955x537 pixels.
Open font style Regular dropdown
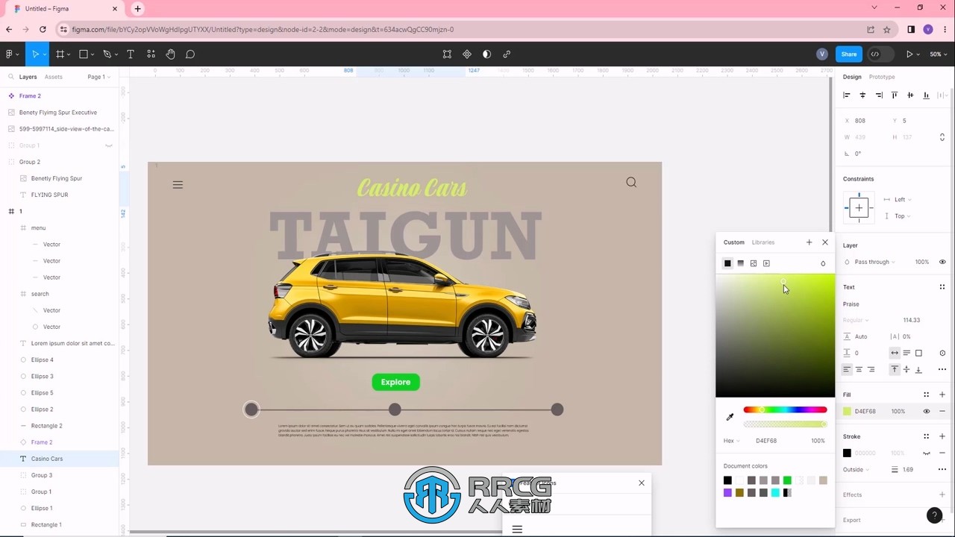(x=855, y=320)
